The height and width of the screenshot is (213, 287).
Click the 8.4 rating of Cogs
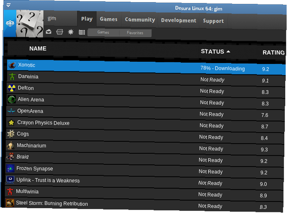264,138
